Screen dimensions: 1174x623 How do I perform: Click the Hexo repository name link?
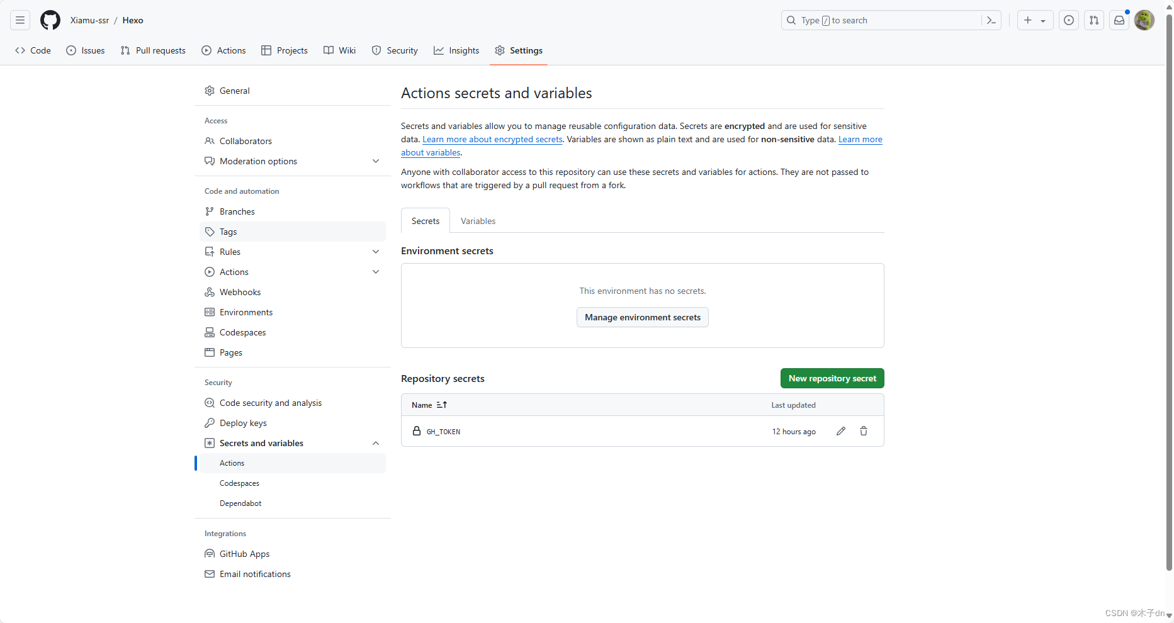pos(133,20)
